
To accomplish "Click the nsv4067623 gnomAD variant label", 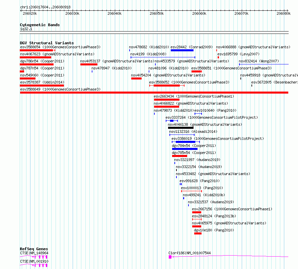I will 57,54.
